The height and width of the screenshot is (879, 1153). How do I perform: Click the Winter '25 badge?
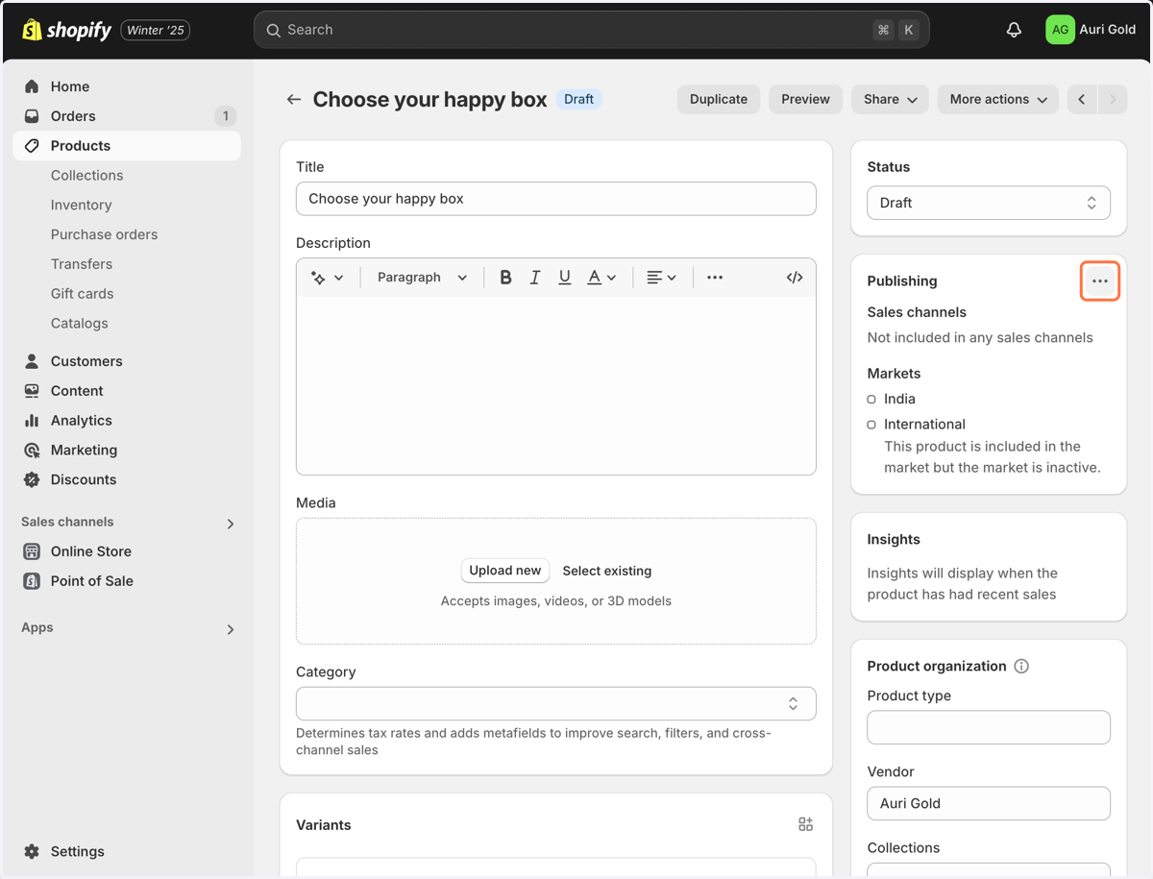tap(155, 30)
